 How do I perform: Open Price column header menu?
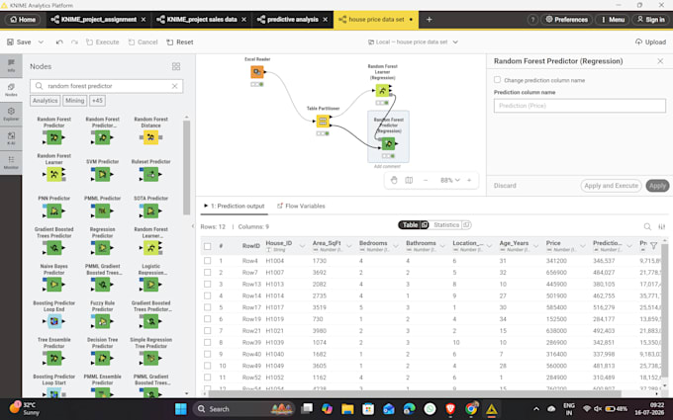coord(582,246)
